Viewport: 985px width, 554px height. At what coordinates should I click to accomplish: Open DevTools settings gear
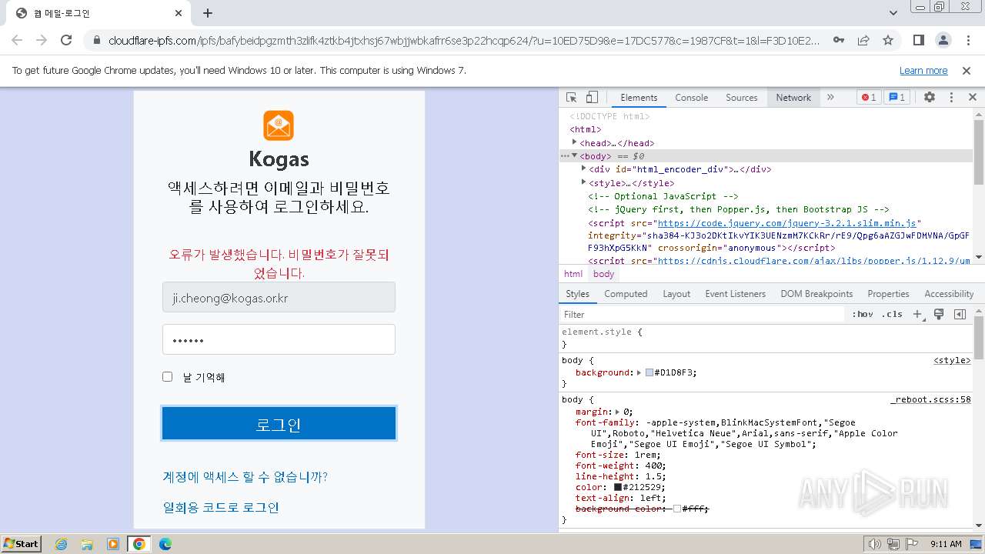930,98
